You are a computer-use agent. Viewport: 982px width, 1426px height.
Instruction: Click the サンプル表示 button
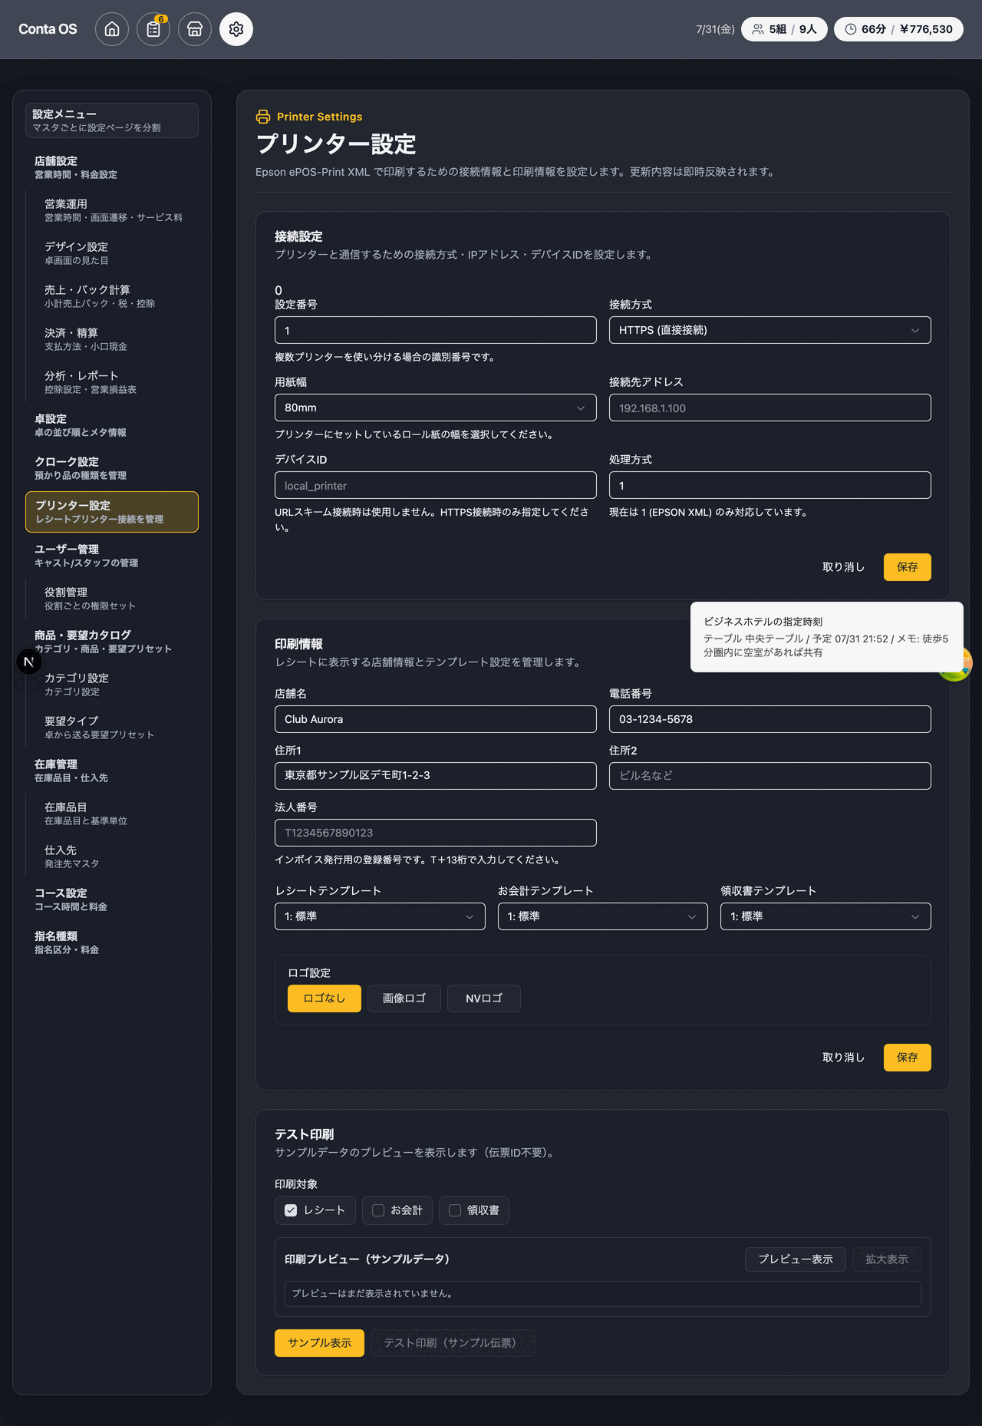[320, 1343]
